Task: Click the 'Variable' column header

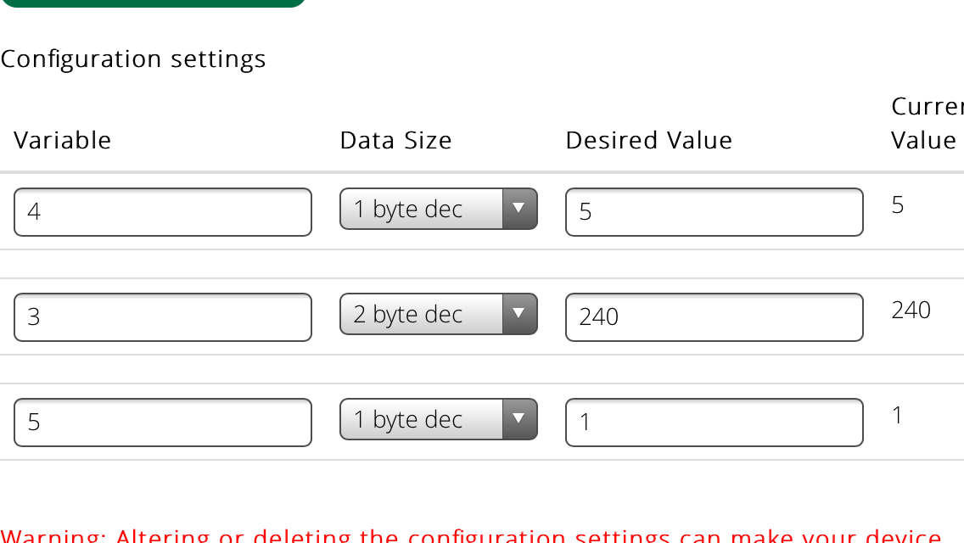Action: pyautogui.click(x=63, y=140)
